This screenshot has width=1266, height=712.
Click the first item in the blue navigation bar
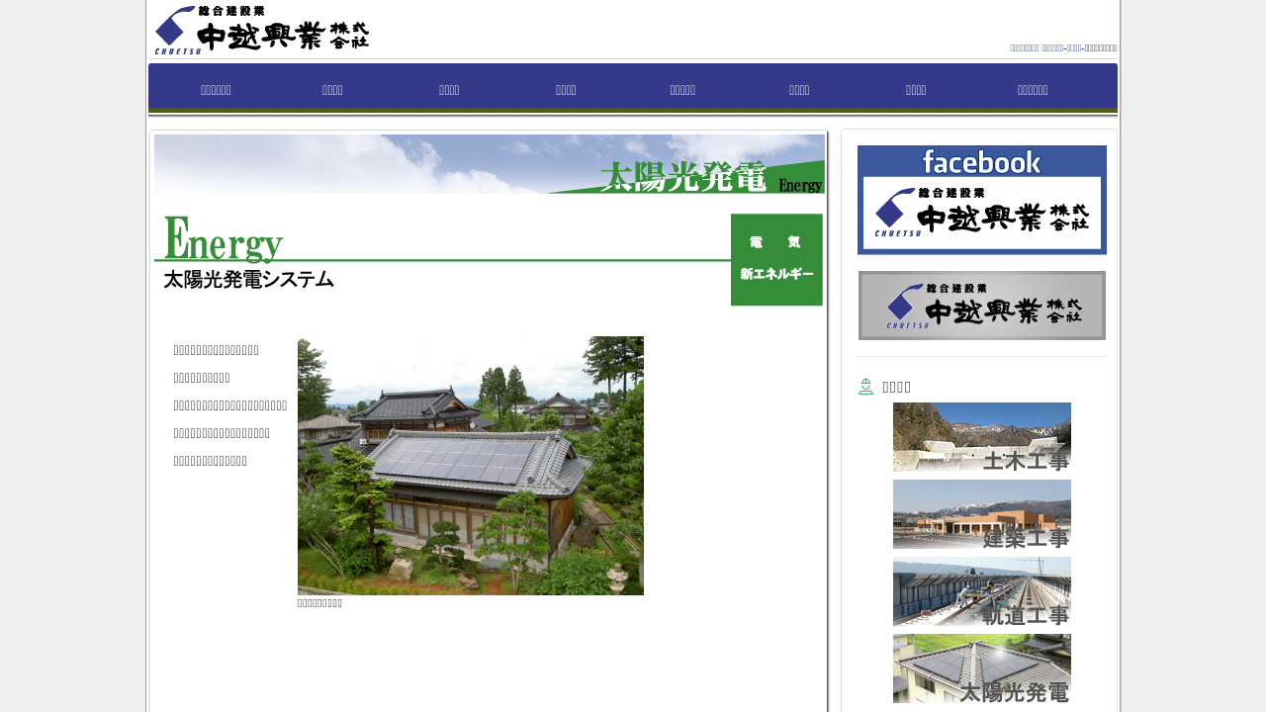[216, 90]
